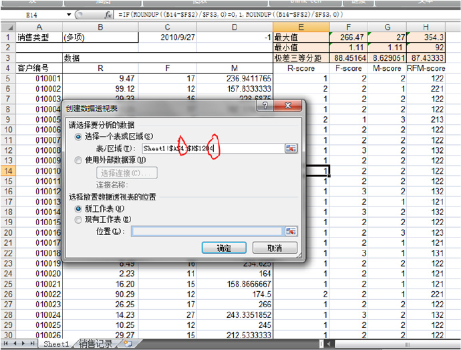Viewport: 461px width, 350px height.
Task: Open the Name Box dropdown arrow
Action: click(69, 15)
